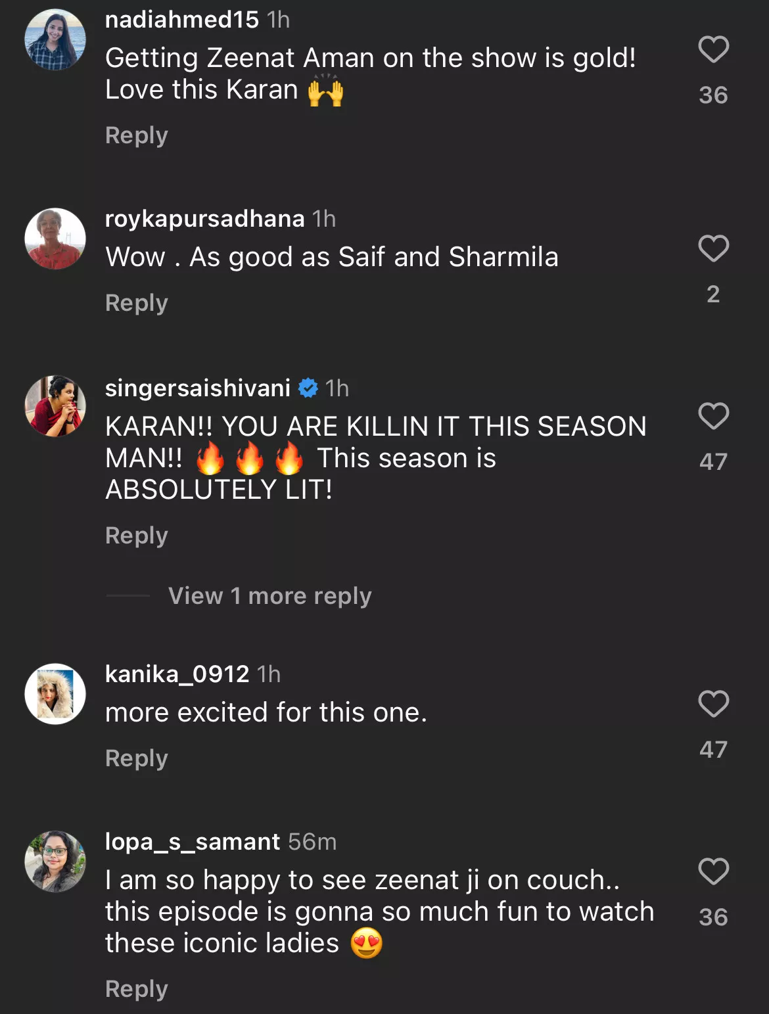Expand View 1 more reply
The height and width of the screenshot is (1014, 769).
coord(269,596)
